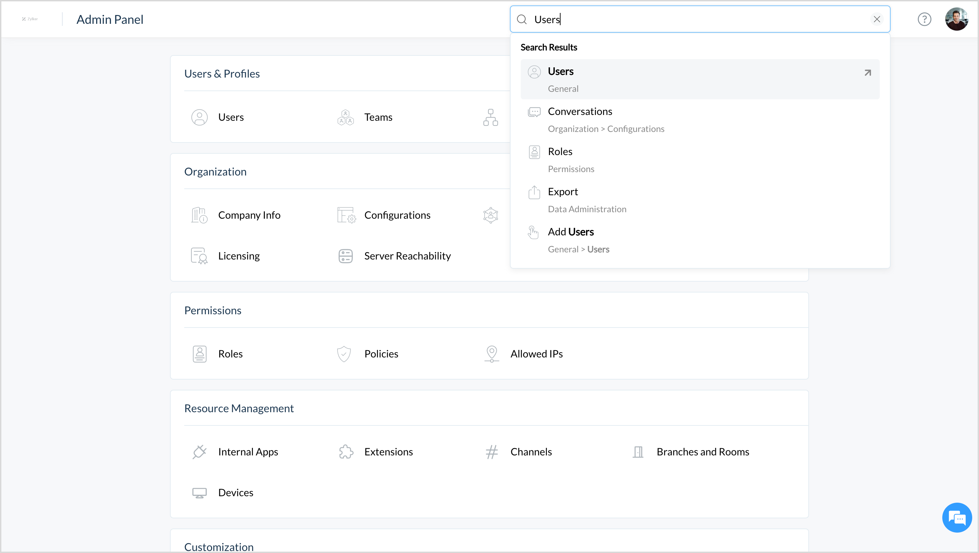
Task: Click the help question mark icon
Action: click(924, 19)
